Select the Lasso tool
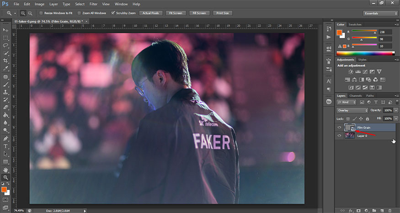 tap(5, 45)
